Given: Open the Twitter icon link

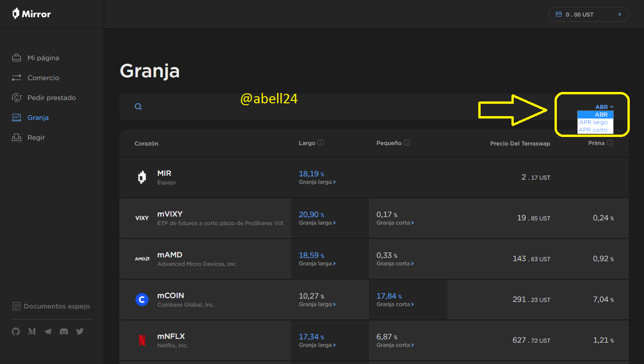Looking at the screenshot, I should pos(80,332).
